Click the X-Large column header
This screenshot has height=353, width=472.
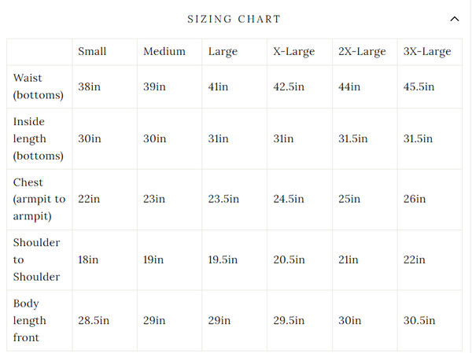[x=293, y=52]
